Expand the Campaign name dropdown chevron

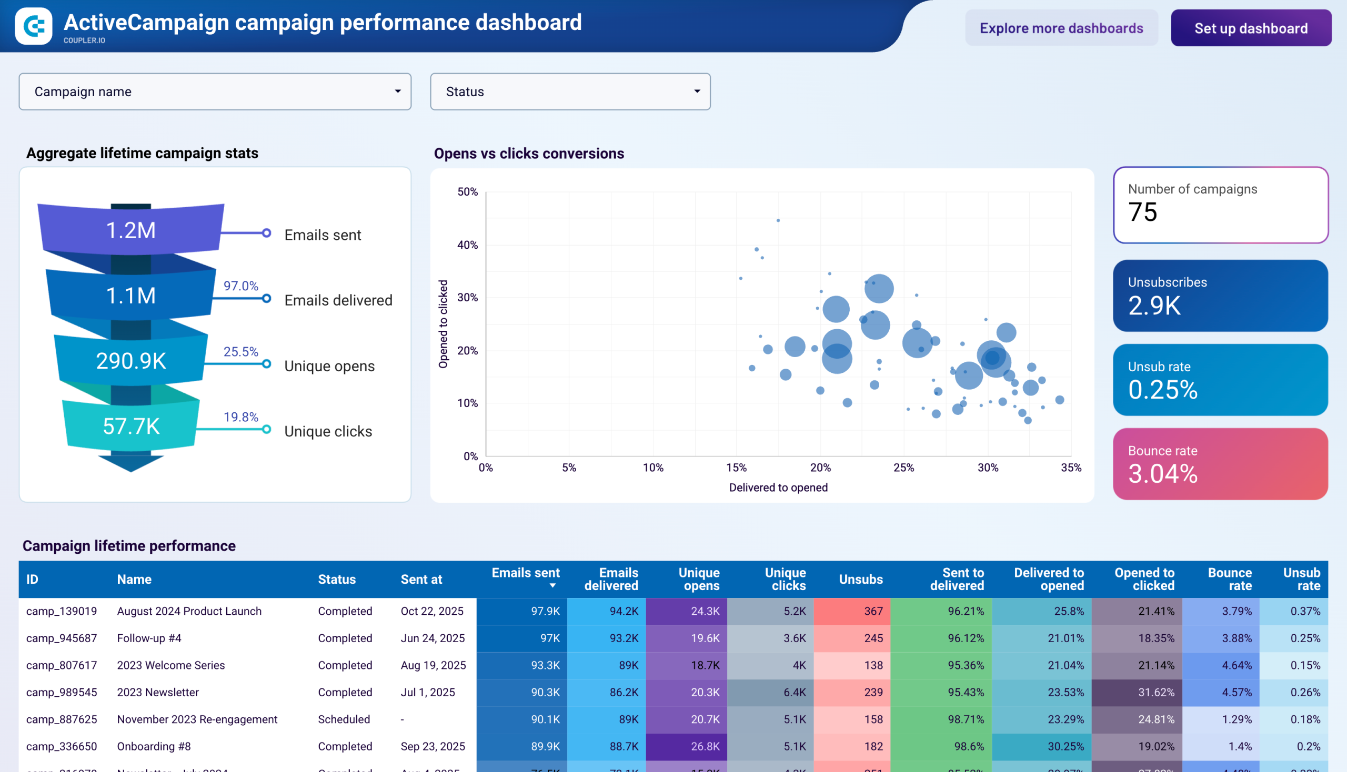[x=398, y=91]
